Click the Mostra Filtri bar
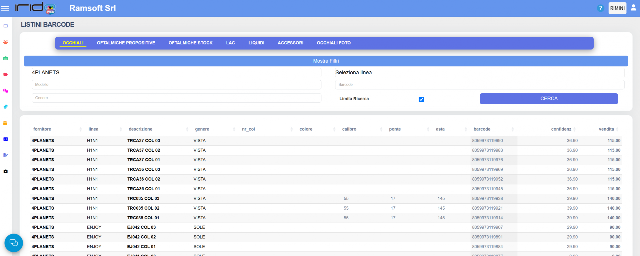Viewport: 640px width, 256px height. [x=326, y=61]
